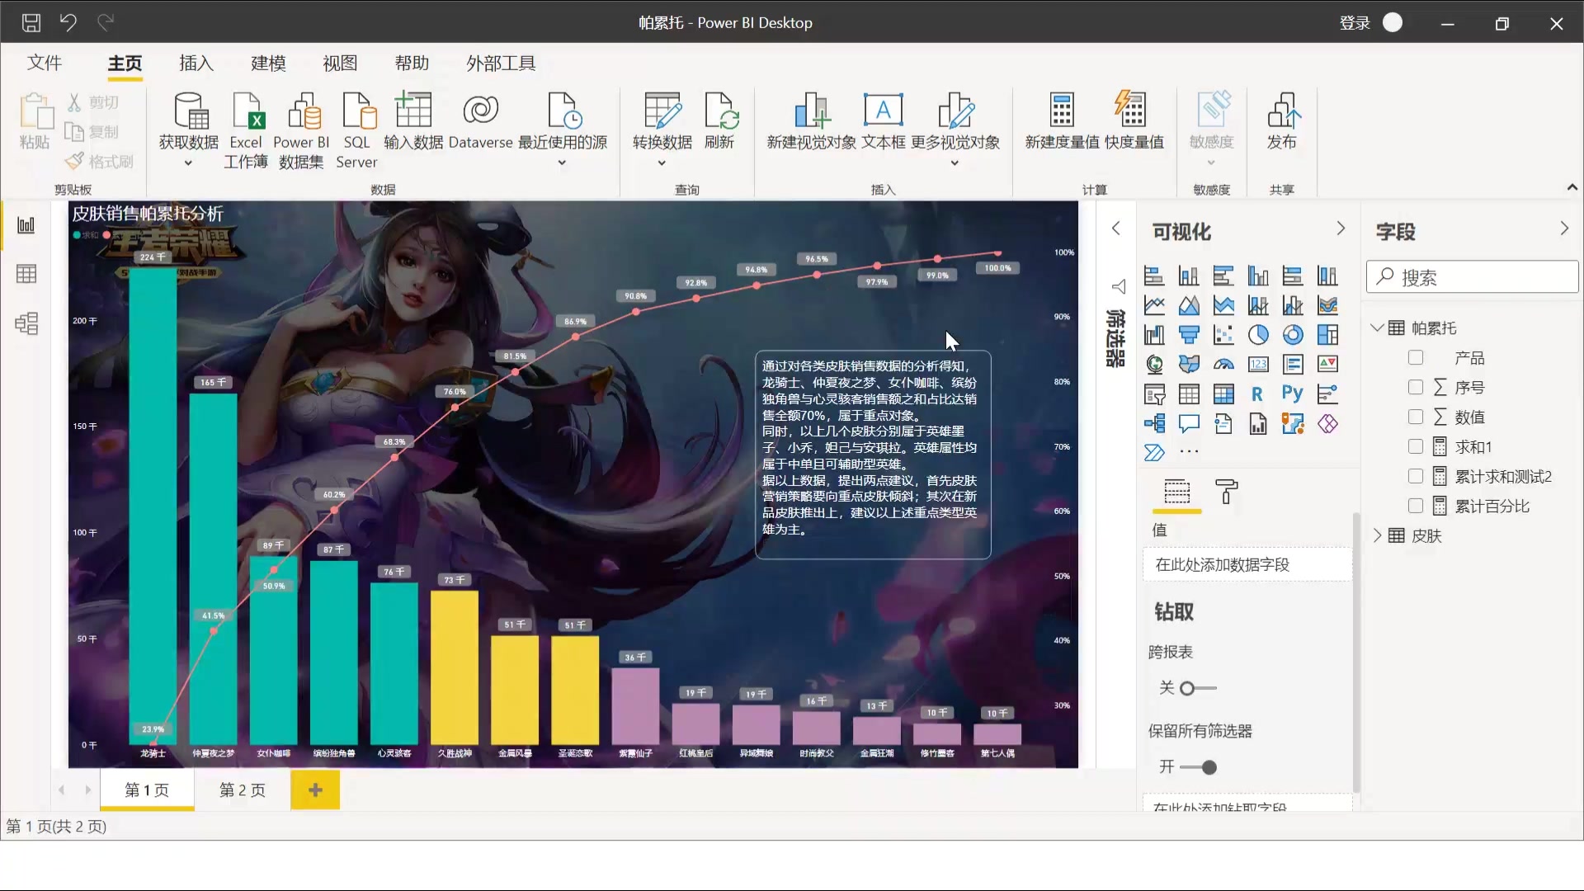Click the 搜索 fields search box

click(x=1473, y=277)
